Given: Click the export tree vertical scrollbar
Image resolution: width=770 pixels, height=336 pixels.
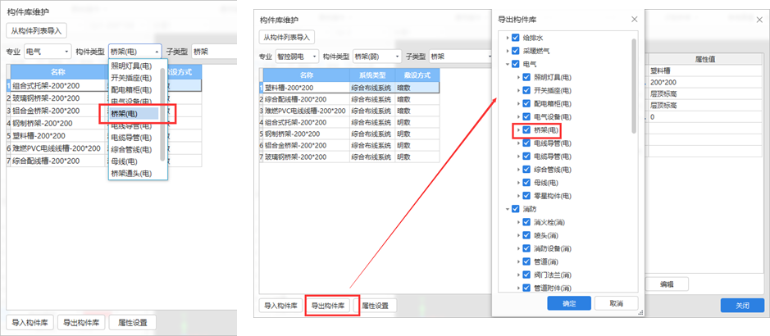Looking at the screenshot, I should (633, 82).
